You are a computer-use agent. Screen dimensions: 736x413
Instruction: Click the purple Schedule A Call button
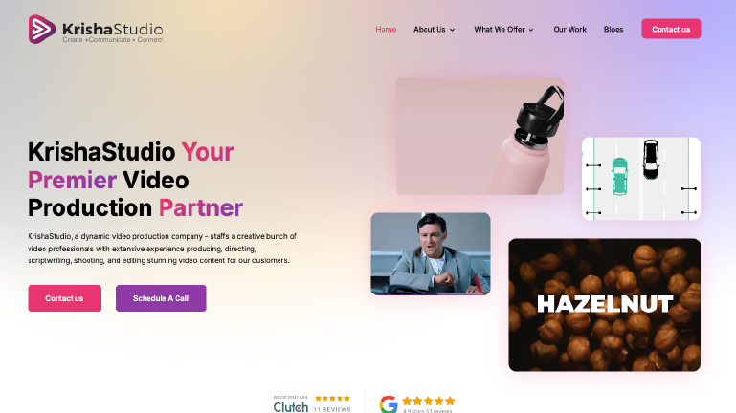[x=161, y=298]
